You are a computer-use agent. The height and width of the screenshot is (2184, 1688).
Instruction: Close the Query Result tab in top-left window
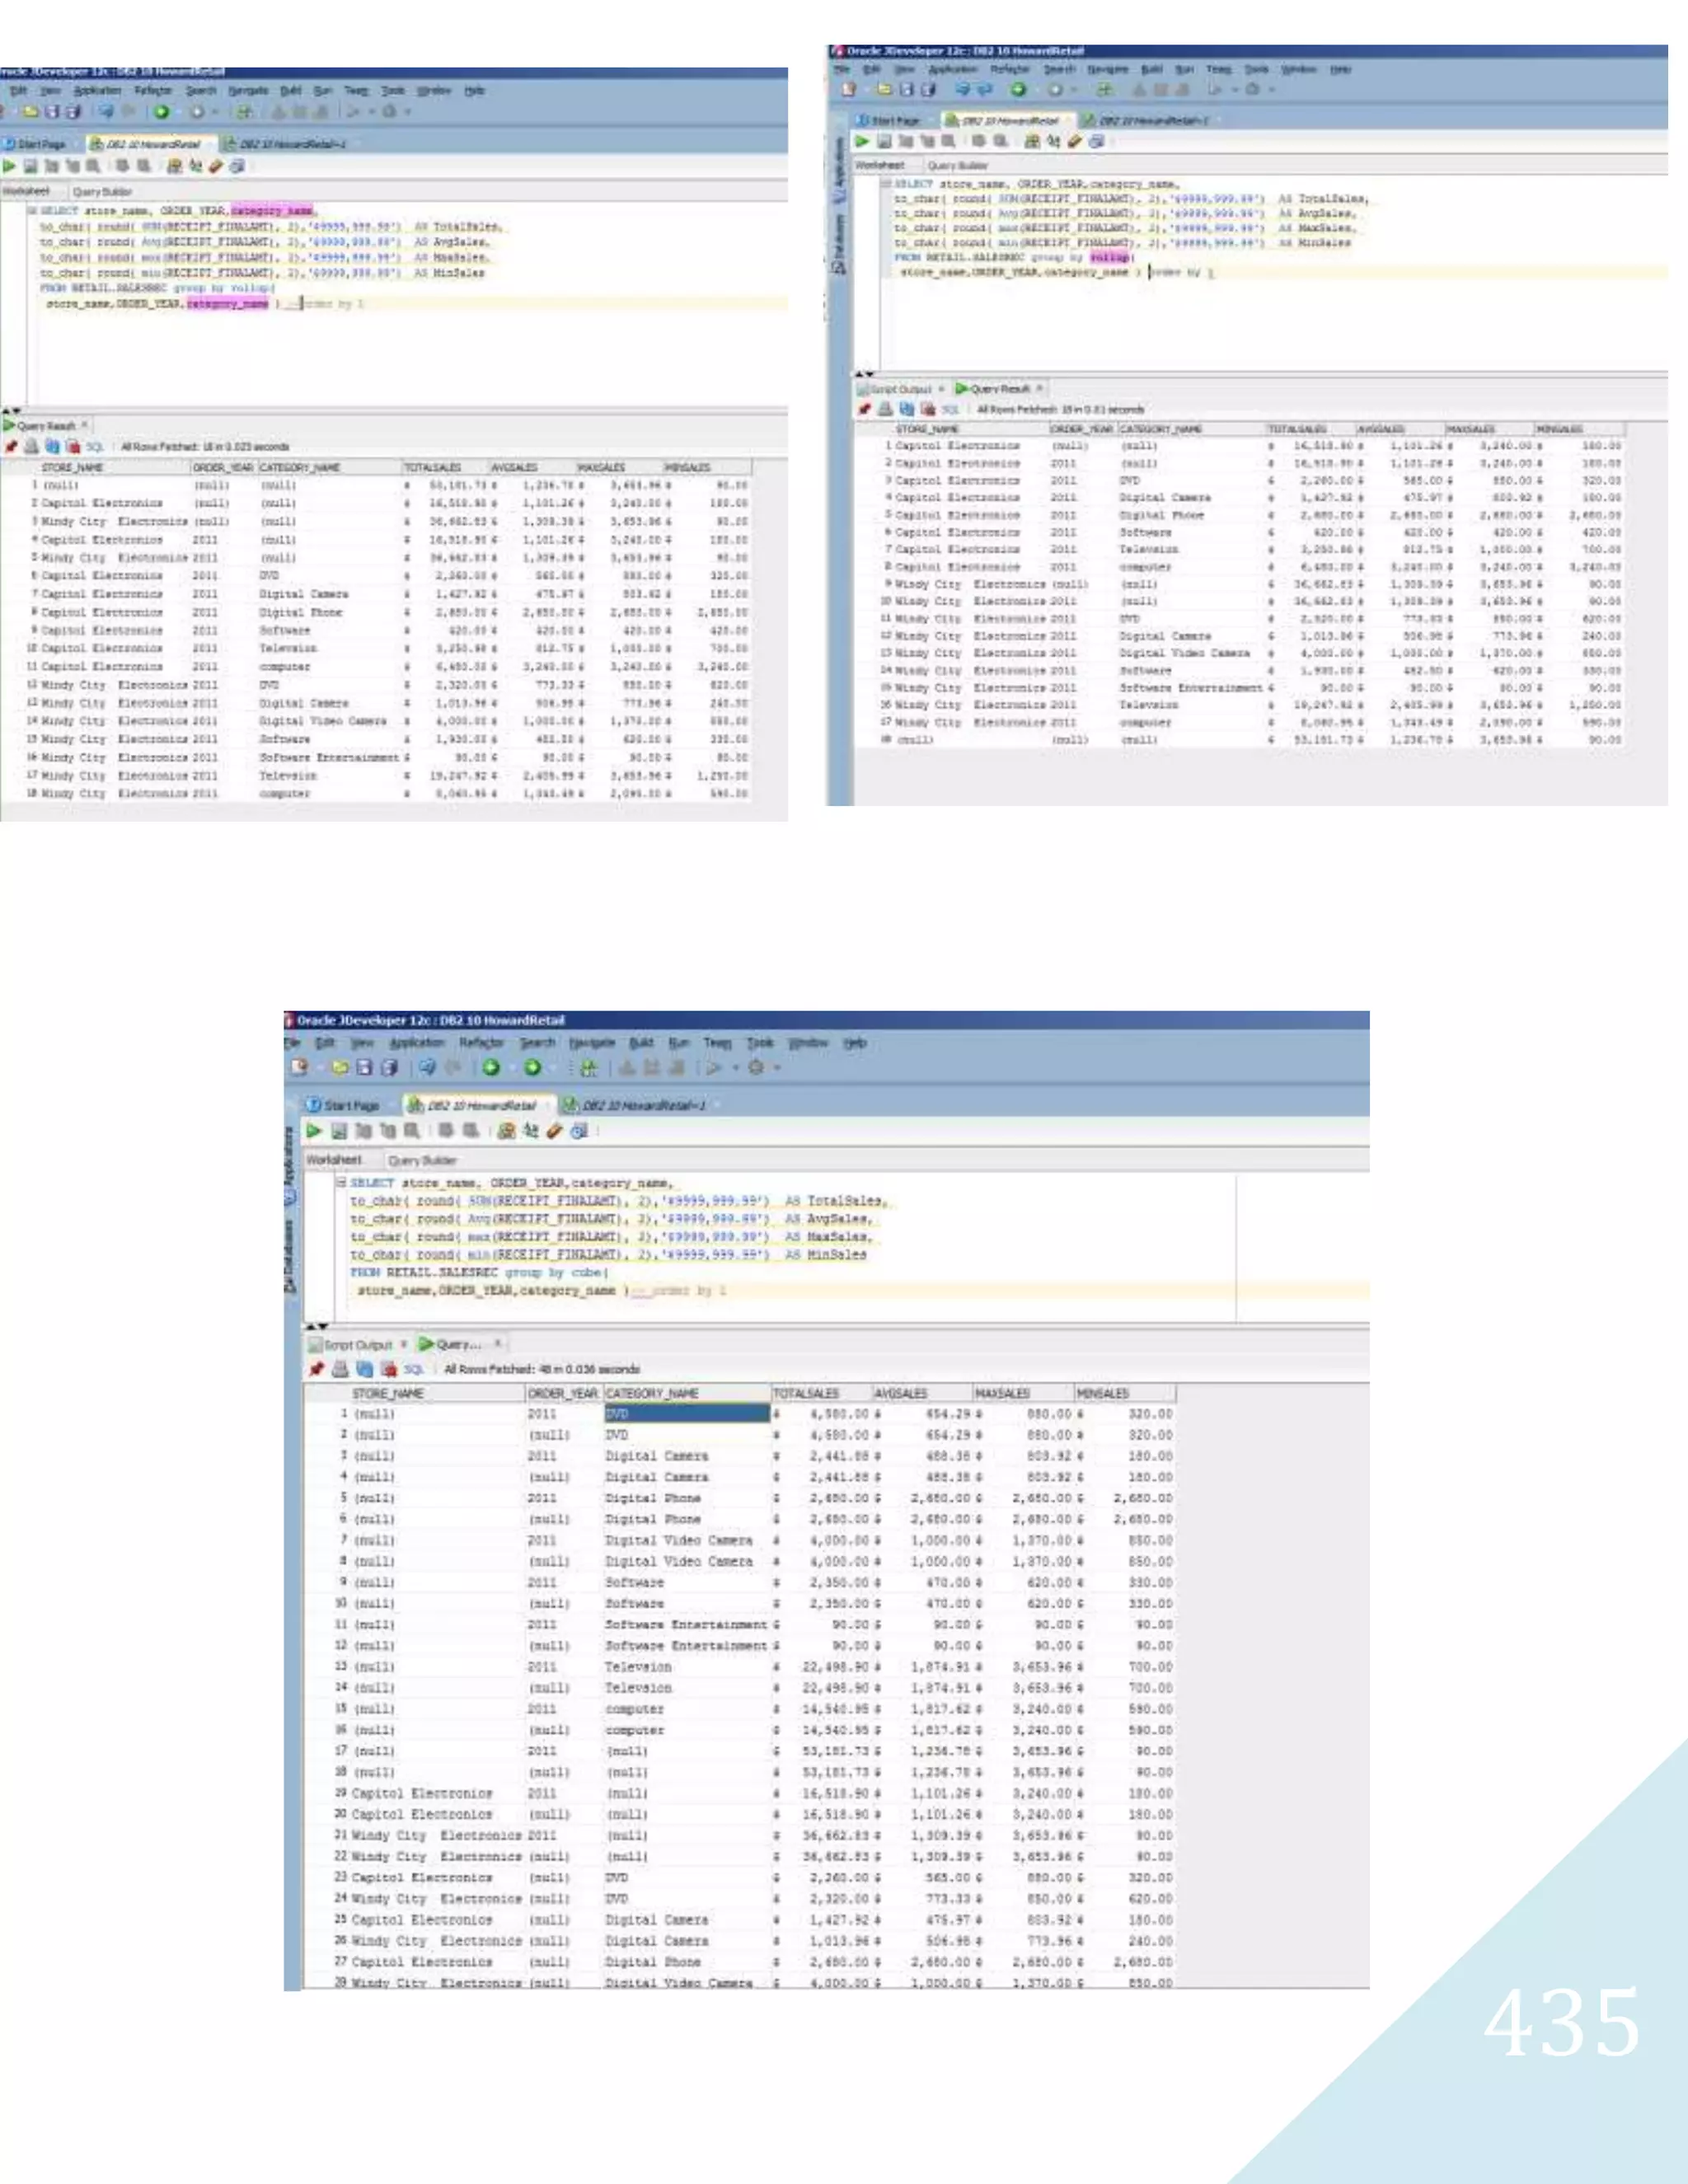[84, 425]
